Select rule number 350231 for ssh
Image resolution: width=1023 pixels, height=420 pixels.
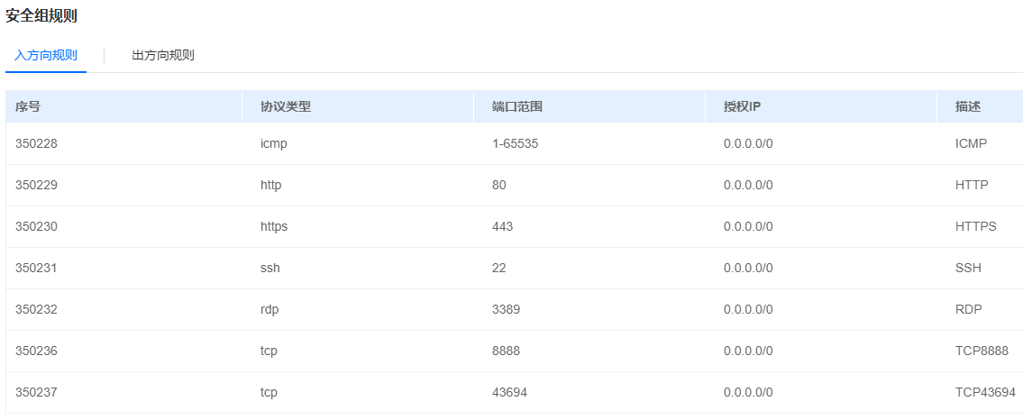pos(36,268)
